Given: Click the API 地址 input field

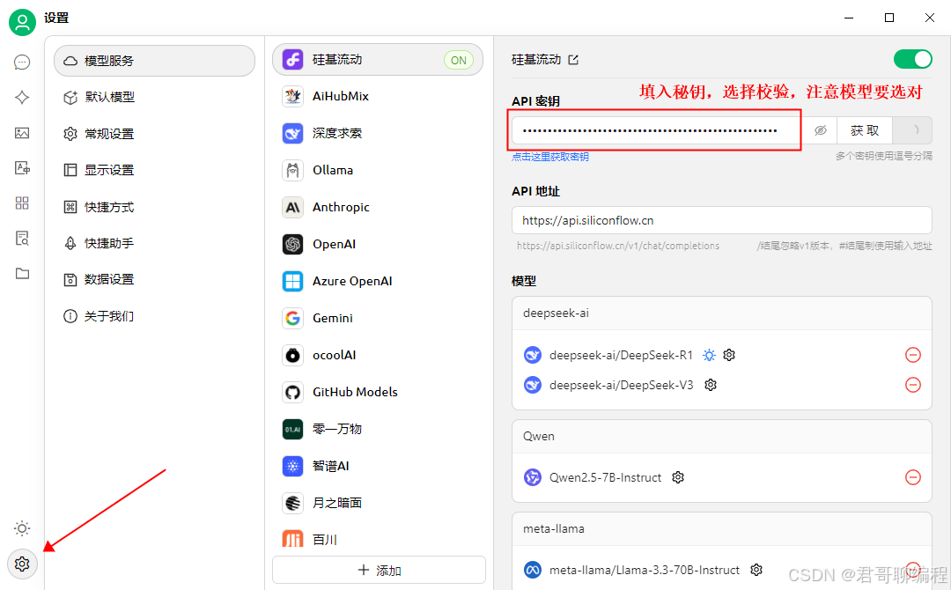Looking at the screenshot, I should (722, 220).
